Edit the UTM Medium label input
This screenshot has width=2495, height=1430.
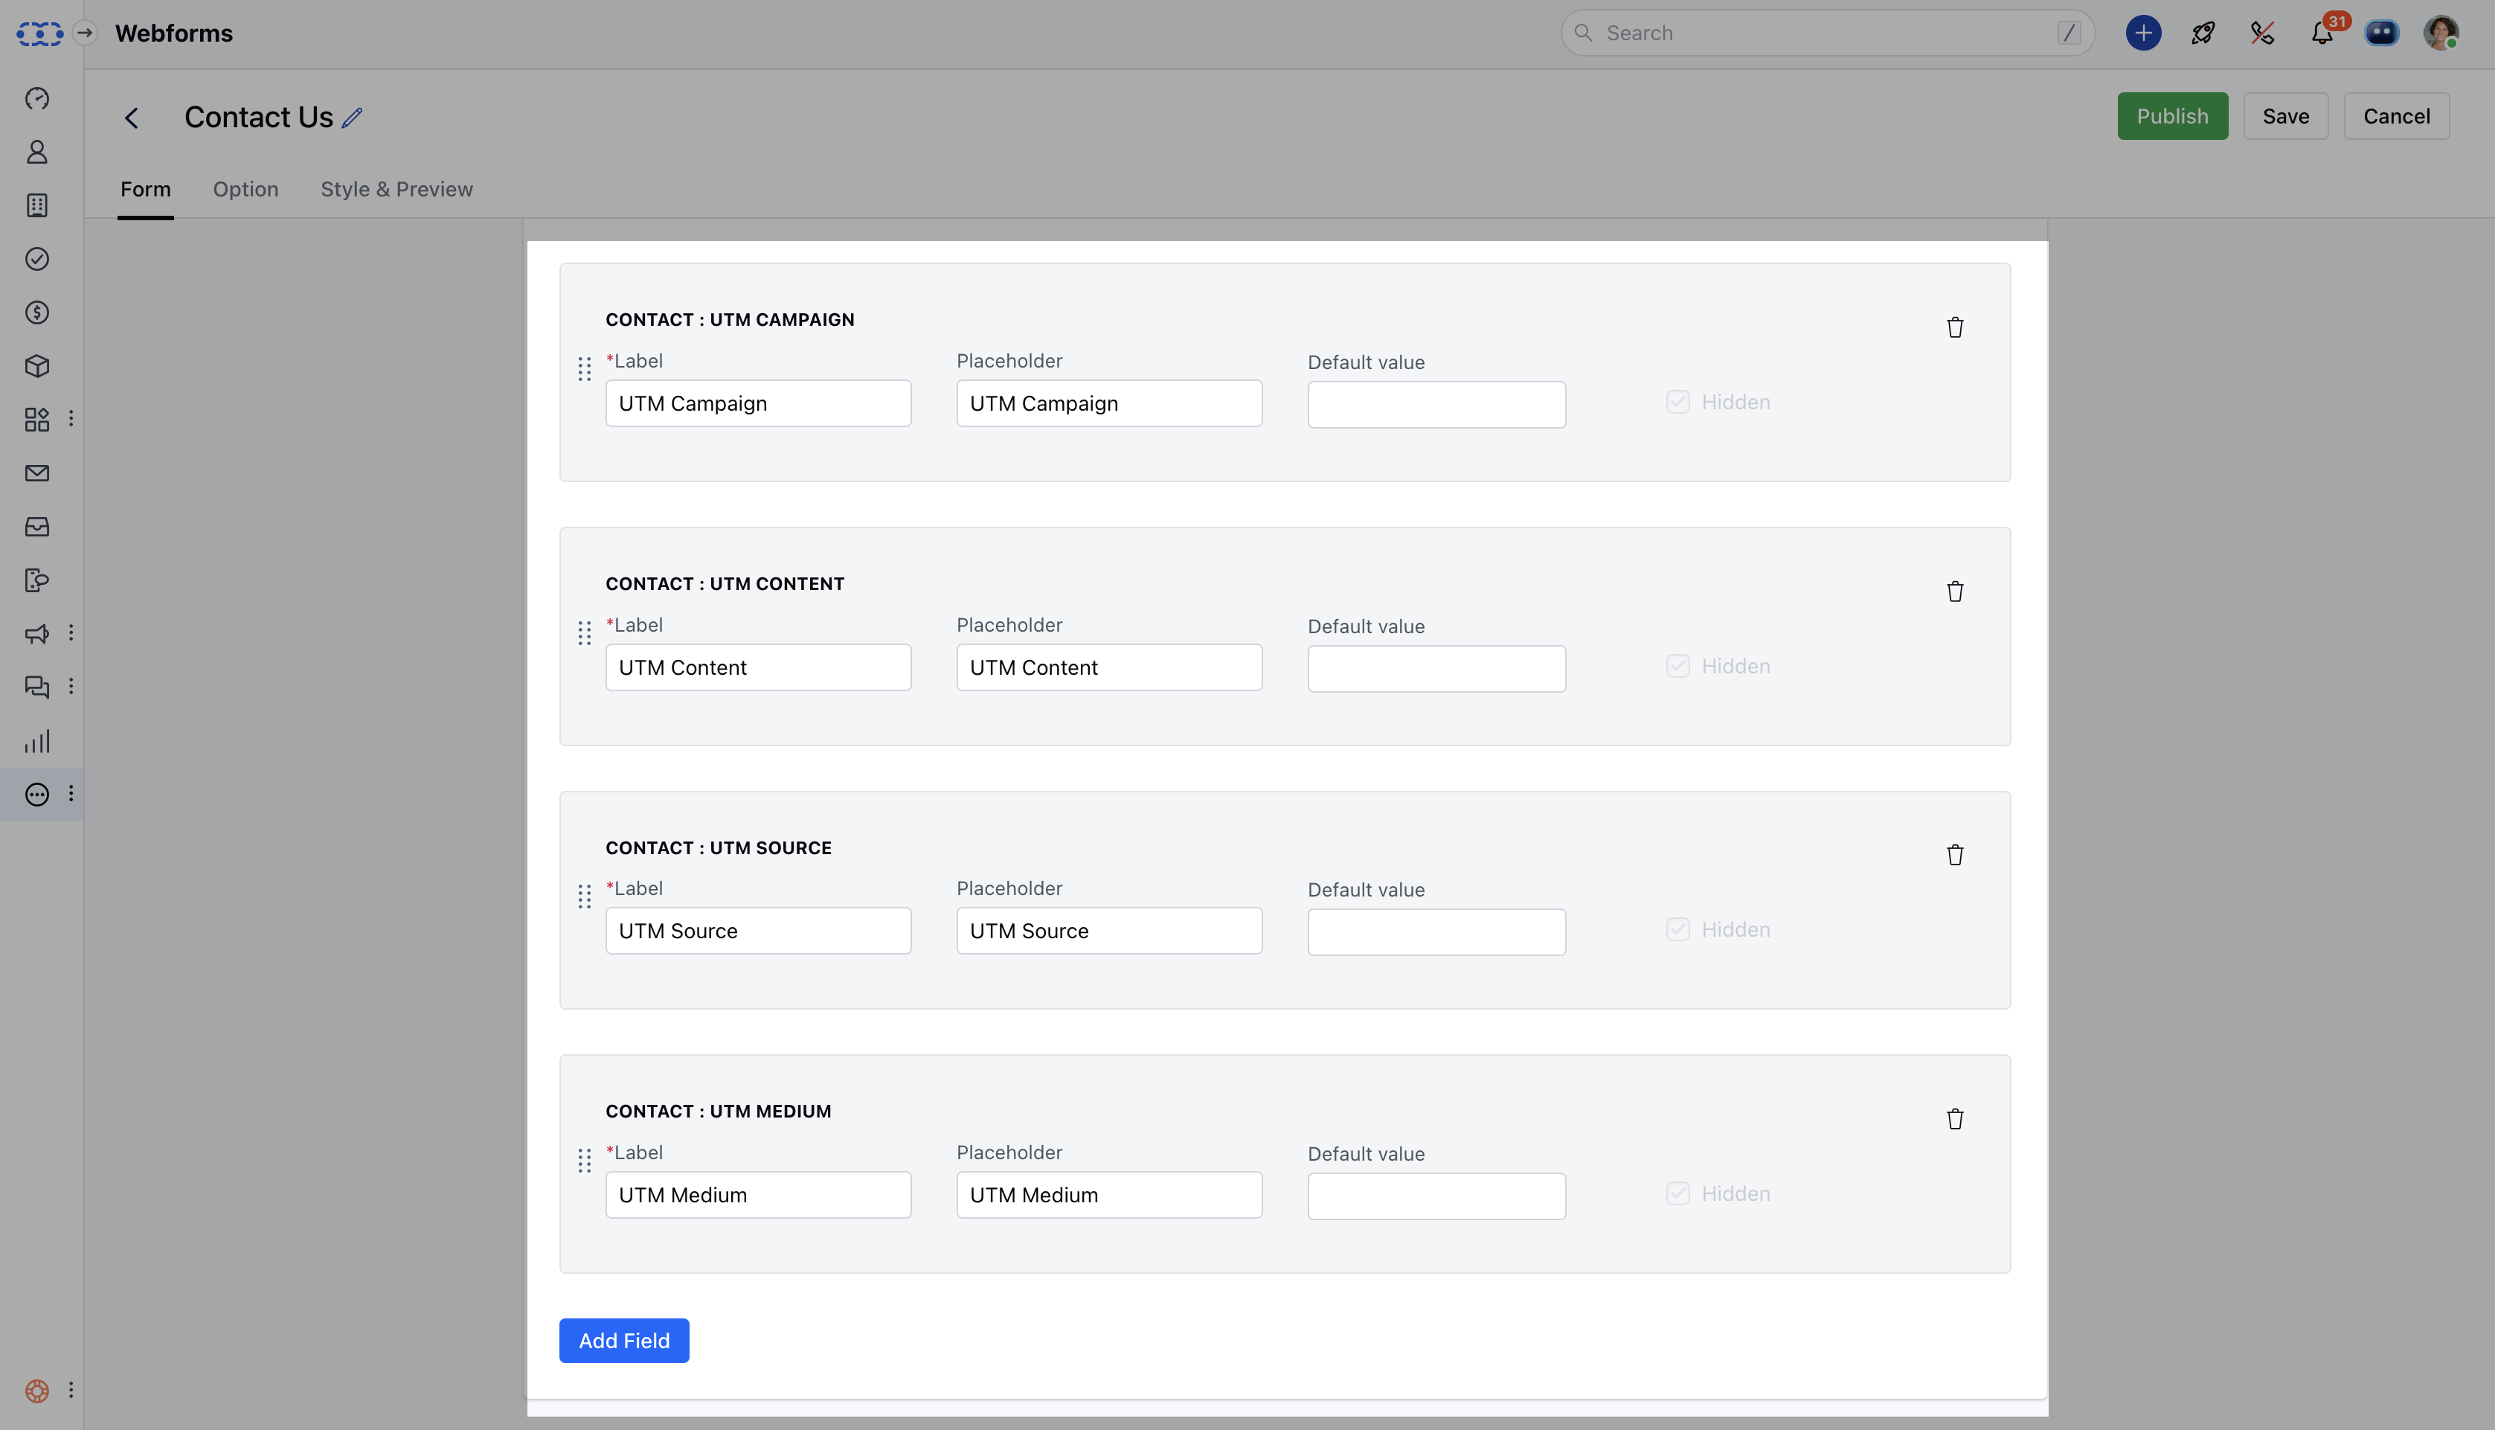[x=758, y=1196]
